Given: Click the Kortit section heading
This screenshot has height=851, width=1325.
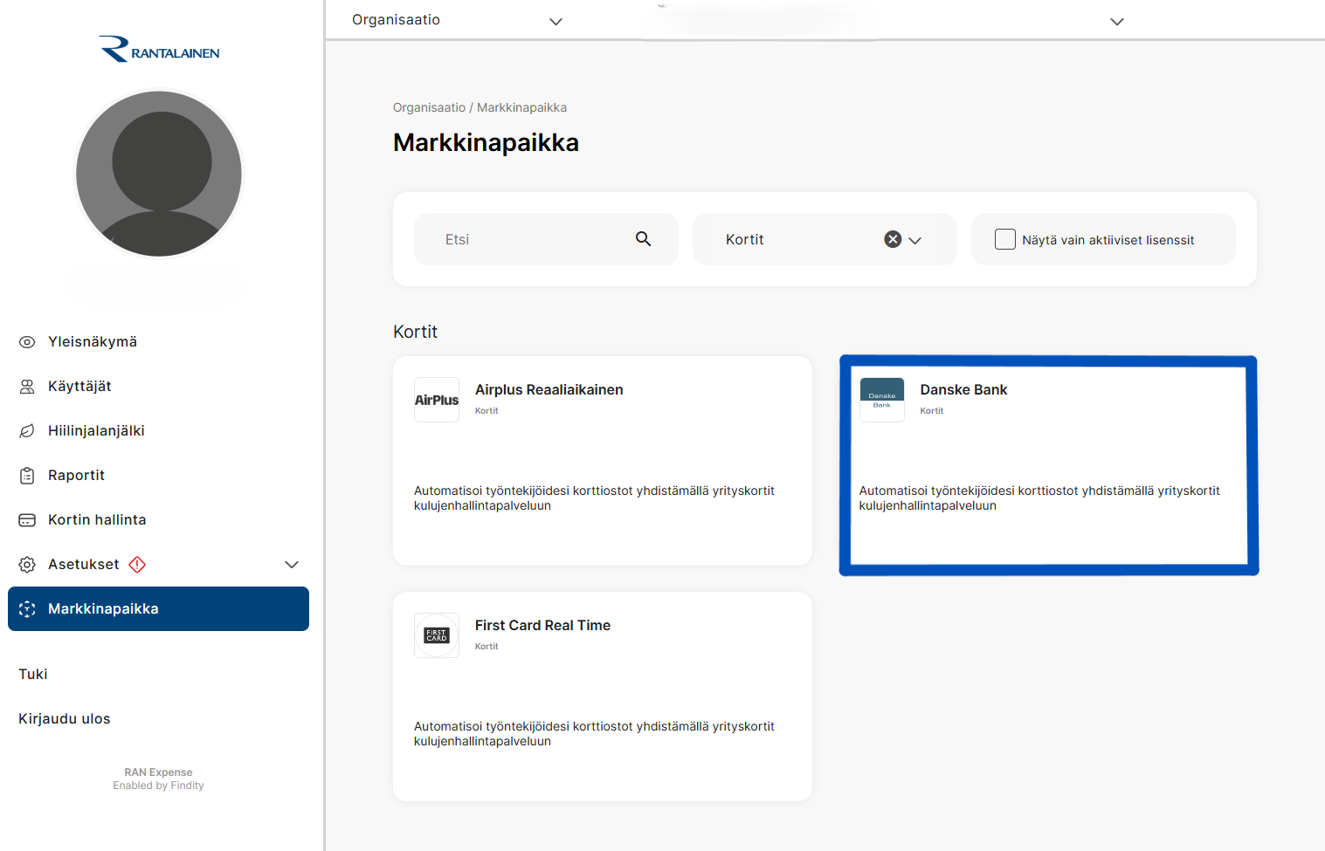Looking at the screenshot, I should click(415, 332).
